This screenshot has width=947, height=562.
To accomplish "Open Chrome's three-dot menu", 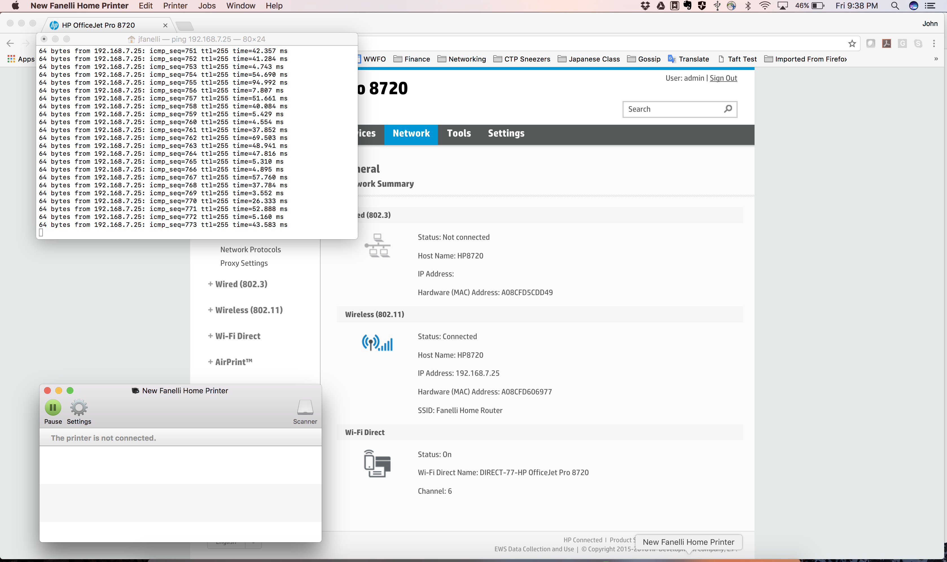I will point(934,43).
